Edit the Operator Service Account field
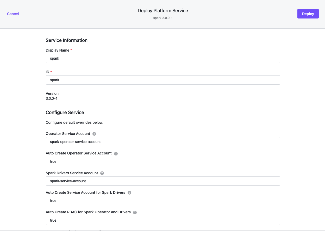The width and height of the screenshot is (325, 231). (163, 142)
